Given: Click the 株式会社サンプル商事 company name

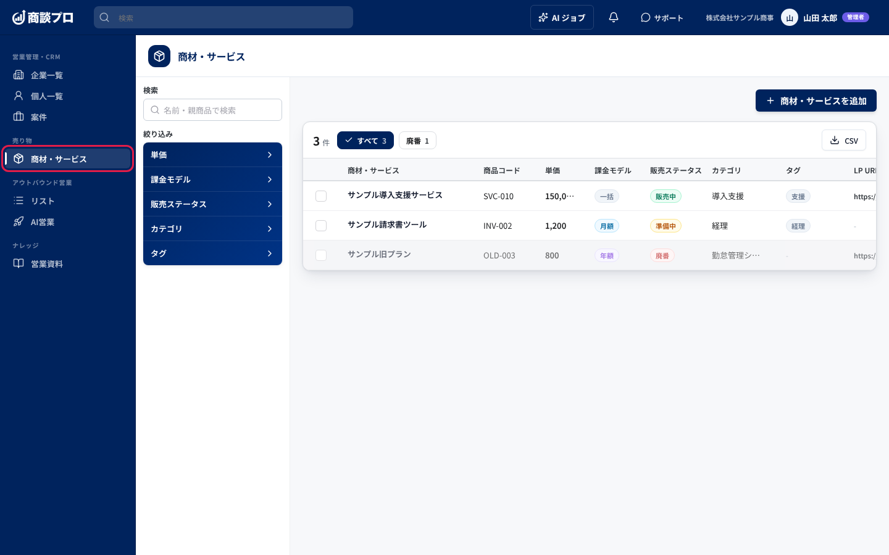Looking at the screenshot, I should pos(740,18).
